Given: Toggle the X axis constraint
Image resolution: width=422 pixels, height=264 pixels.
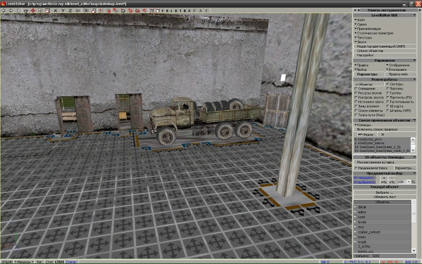Looking at the screenshot, I should click(x=55, y=10).
